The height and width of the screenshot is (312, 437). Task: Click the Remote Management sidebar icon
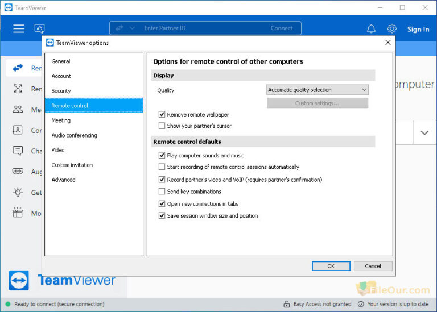click(x=18, y=89)
